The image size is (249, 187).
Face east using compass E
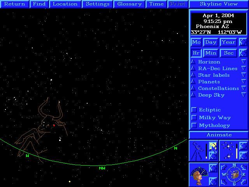click(244, 175)
